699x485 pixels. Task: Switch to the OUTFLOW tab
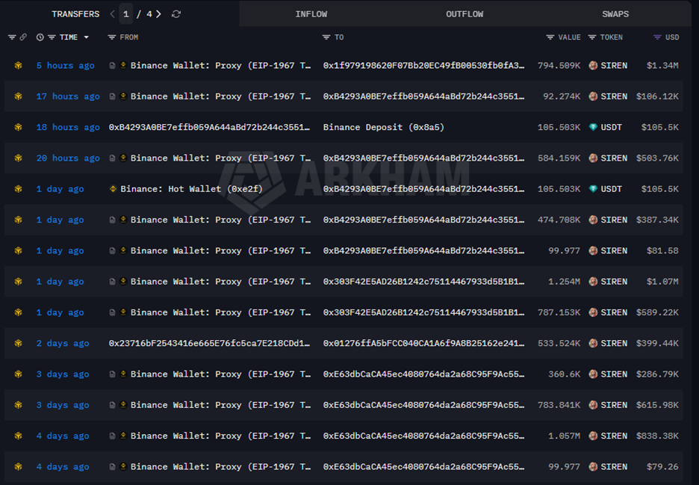(x=465, y=14)
